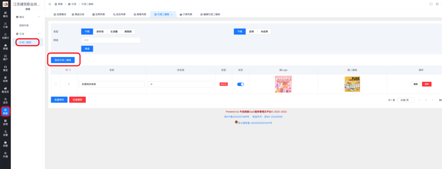Go to next page arrow in pagination
The height and width of the screenshot is (169, 442).
pyautogui.click(x=433, y=100)
